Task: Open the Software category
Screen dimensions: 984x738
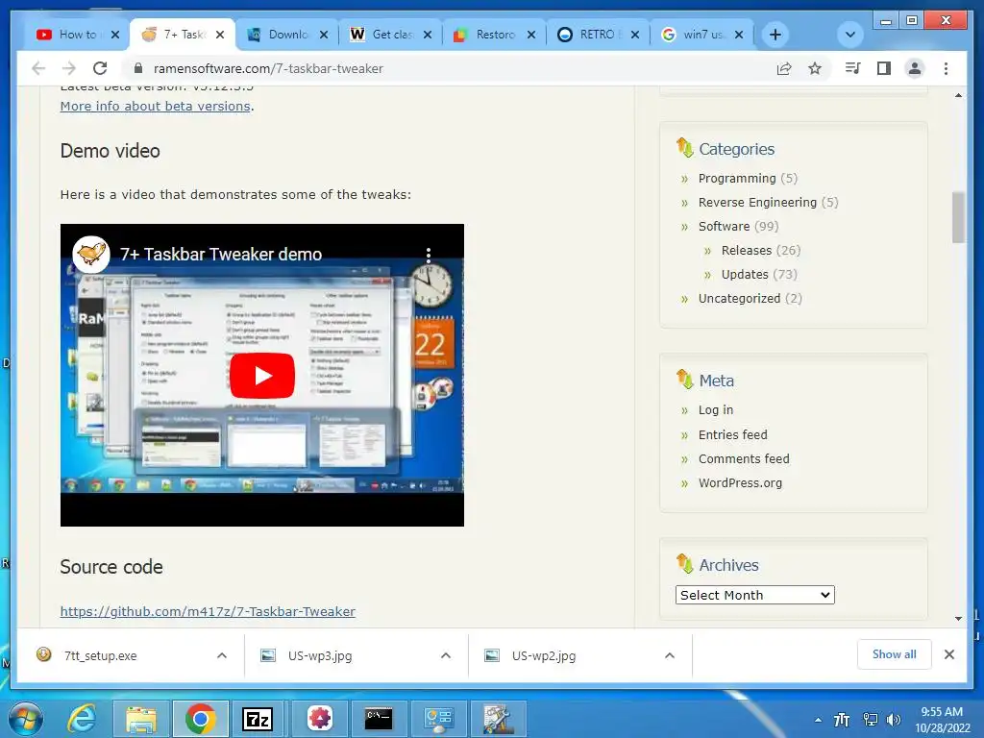Action: pyautogui.click(x=725, y=226)
